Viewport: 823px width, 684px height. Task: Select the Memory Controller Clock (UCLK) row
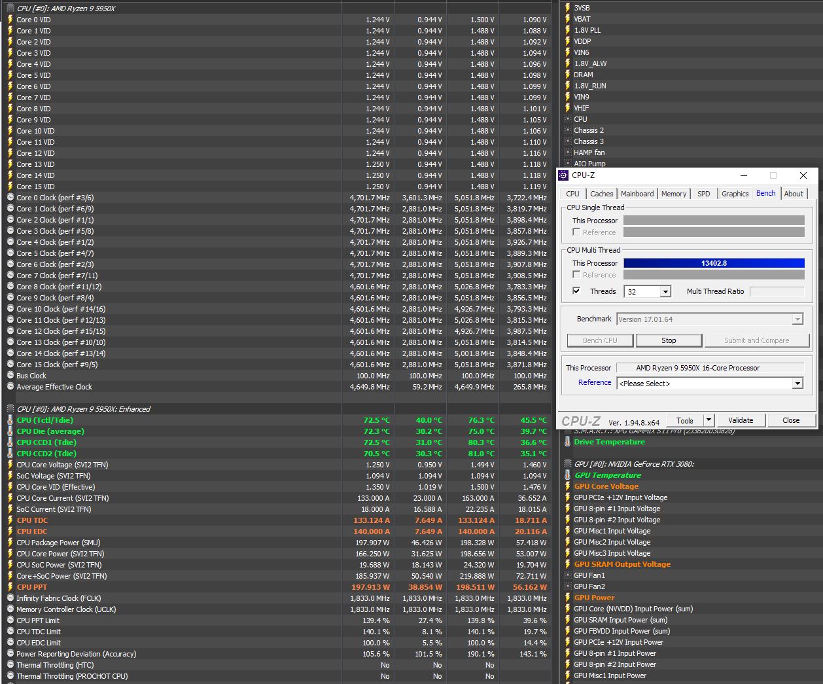click(277, 609)
